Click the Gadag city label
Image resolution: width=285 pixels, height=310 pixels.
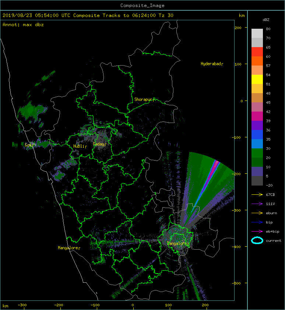pos(99,144)
